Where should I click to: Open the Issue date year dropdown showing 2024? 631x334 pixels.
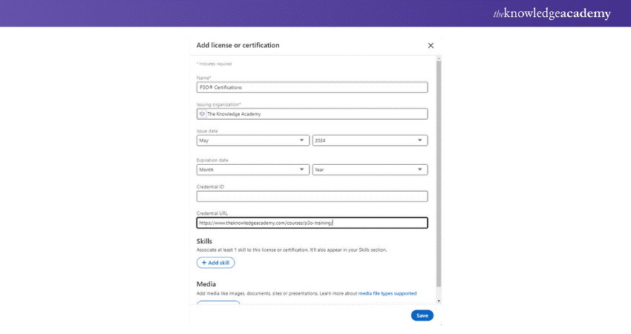[370, 140]
